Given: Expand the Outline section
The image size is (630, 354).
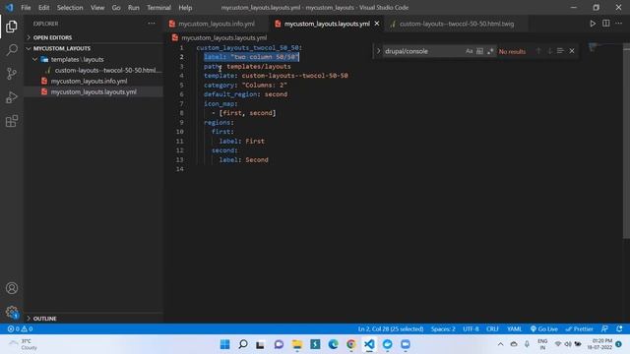Looking at the screenshot, I should 94,319.
